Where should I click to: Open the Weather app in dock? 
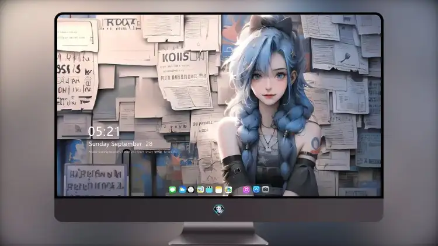click(182, 190)
